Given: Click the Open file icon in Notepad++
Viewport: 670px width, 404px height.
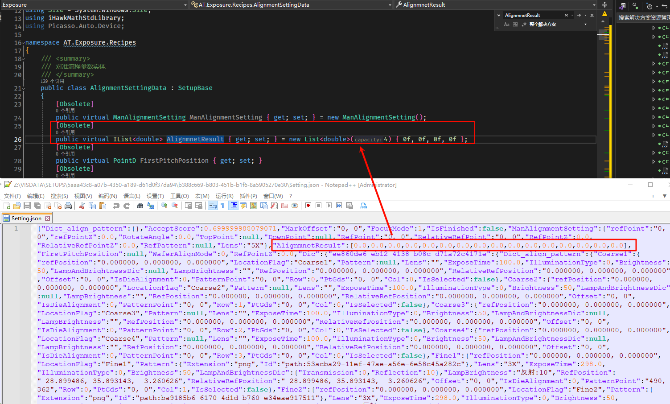Looking at the screenshot, I should coord(17,206).
